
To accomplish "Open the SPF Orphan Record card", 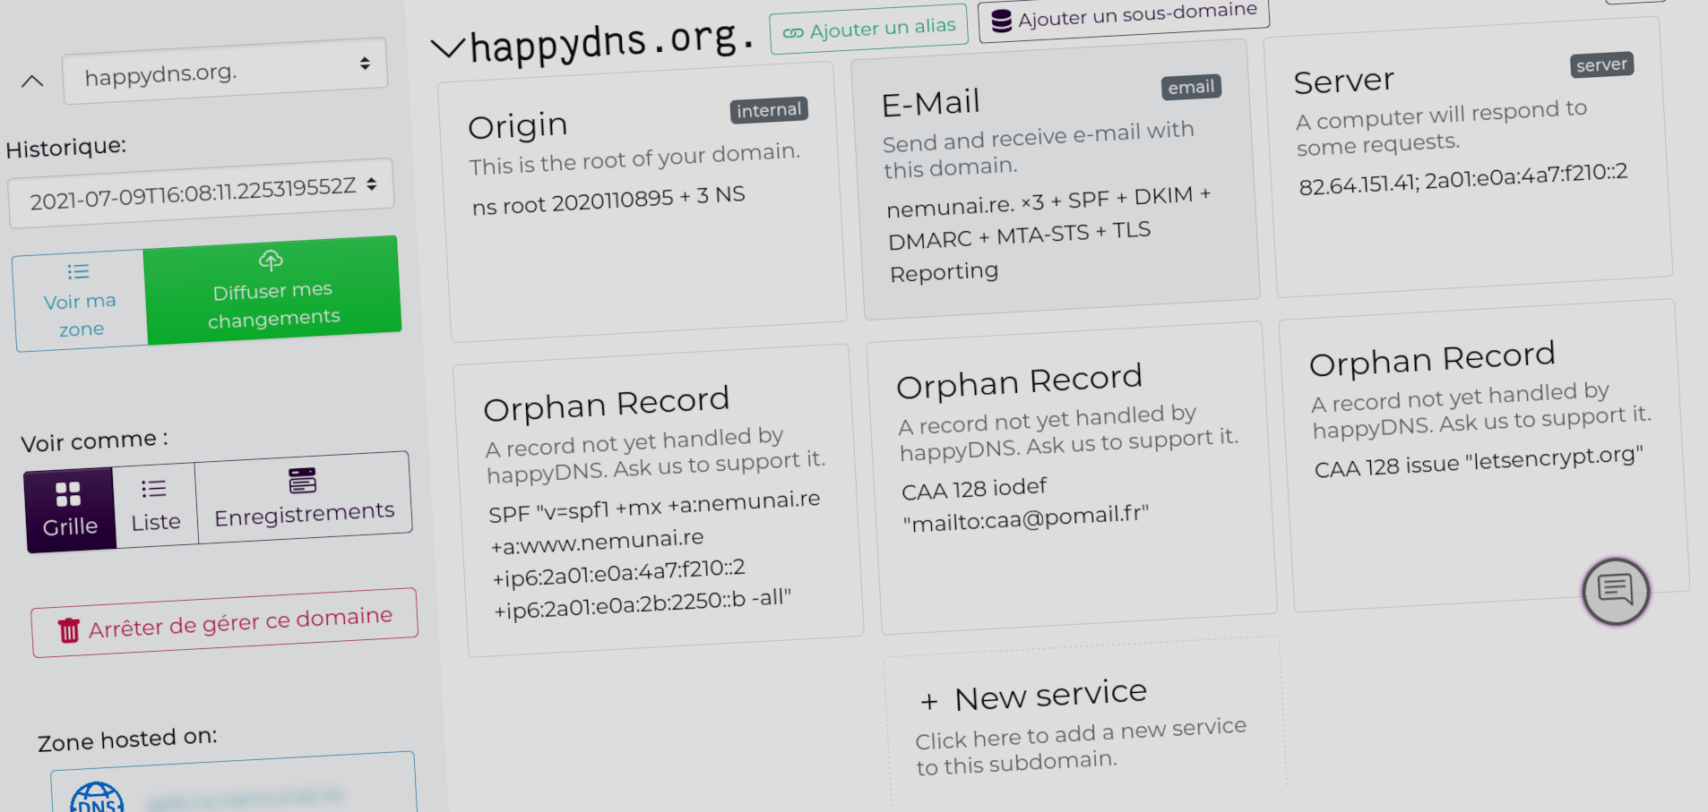I will 659,500.
